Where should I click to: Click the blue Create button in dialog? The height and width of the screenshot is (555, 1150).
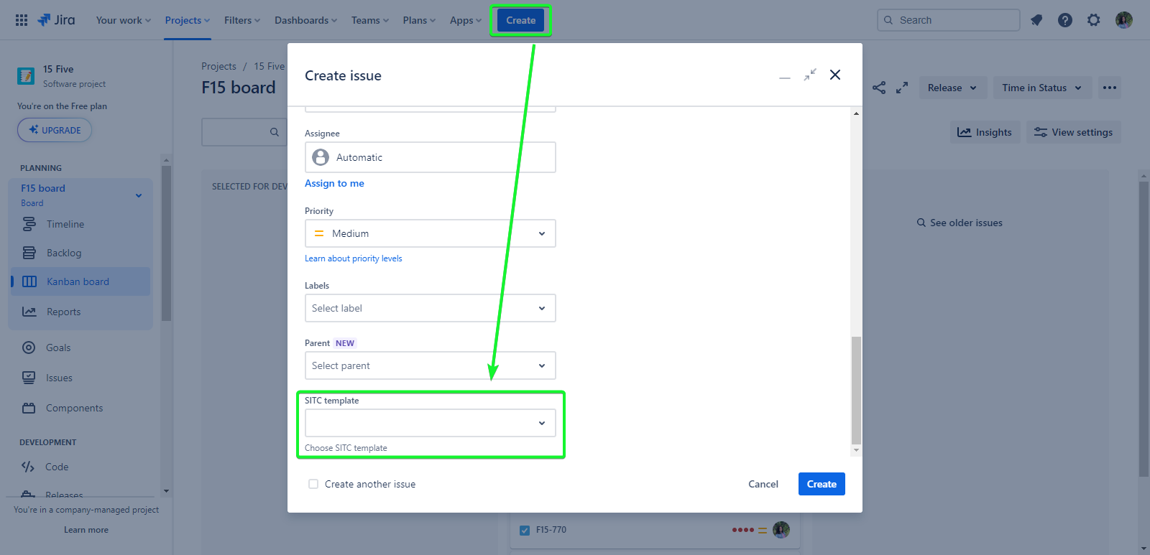coord(821,484)
